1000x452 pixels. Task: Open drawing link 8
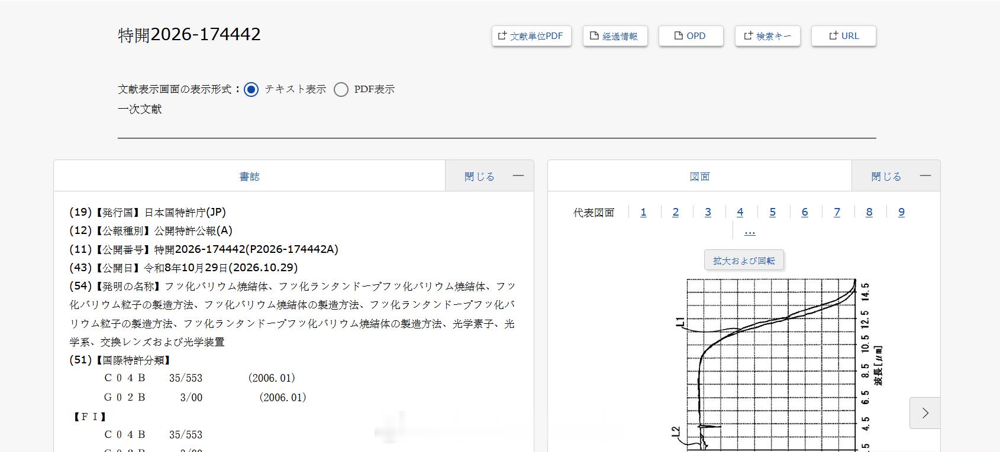coord(869,212)
